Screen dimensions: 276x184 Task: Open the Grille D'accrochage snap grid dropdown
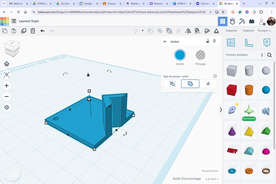[212, 179]
